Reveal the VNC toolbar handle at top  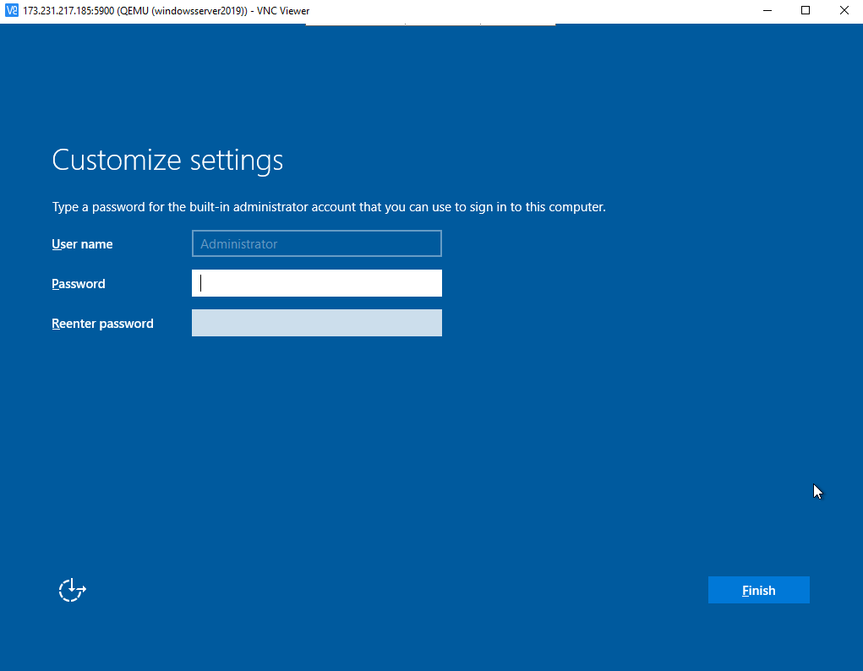point(430,25)
